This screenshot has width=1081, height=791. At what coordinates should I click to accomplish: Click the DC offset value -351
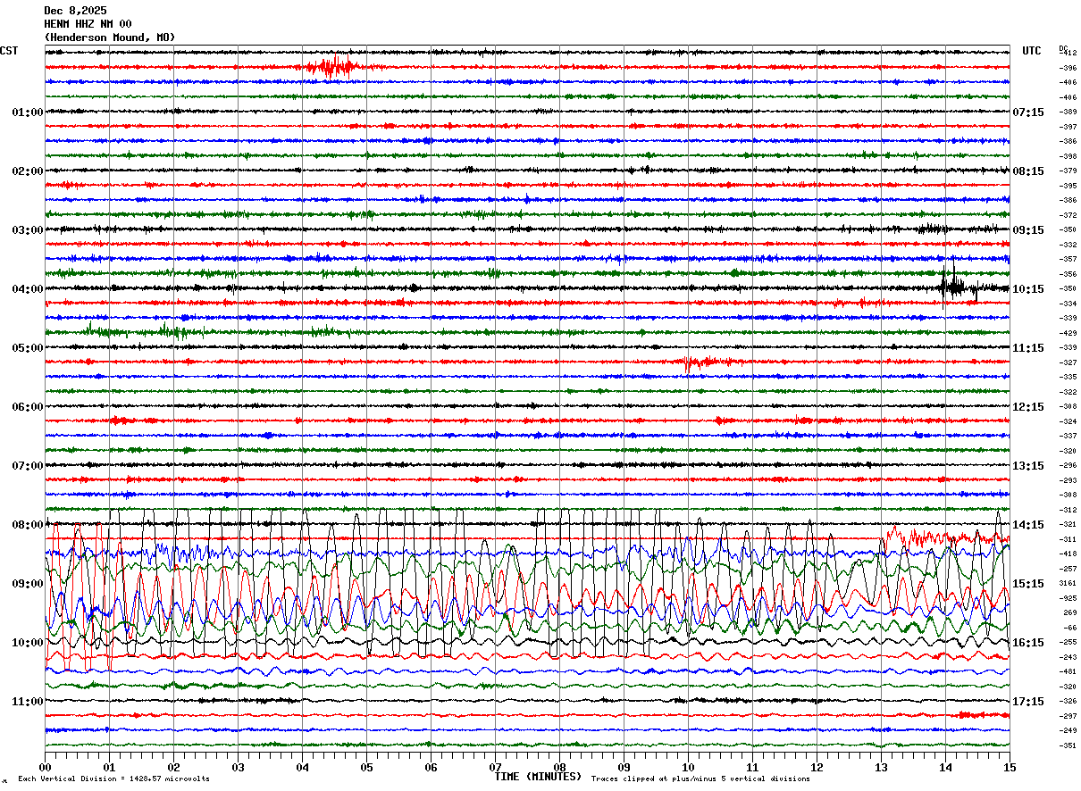(x=1068, y=745)
